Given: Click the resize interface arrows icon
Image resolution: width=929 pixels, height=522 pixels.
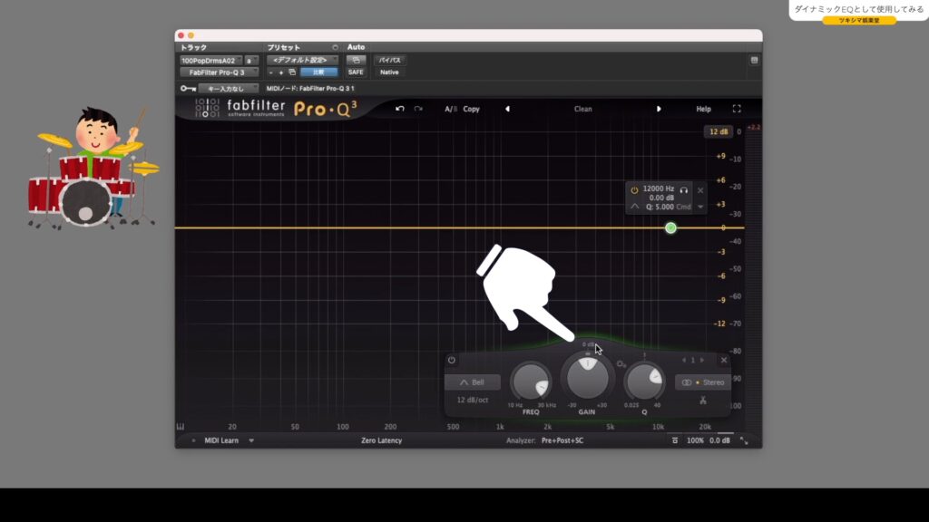Looking at the screenshot, I should pyautogui.click(x=744, y=441).
